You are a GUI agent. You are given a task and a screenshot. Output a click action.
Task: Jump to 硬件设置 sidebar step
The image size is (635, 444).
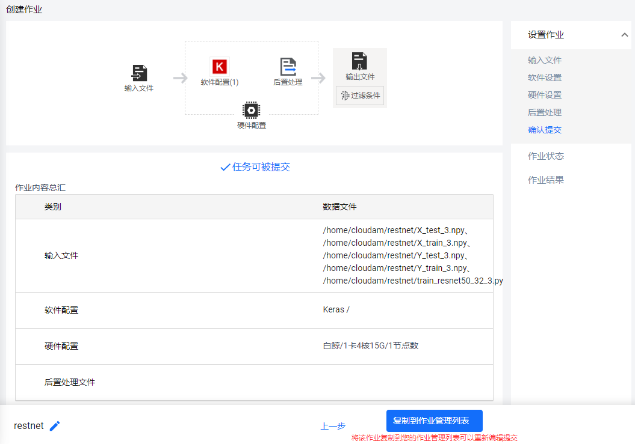tap(545, 95)
